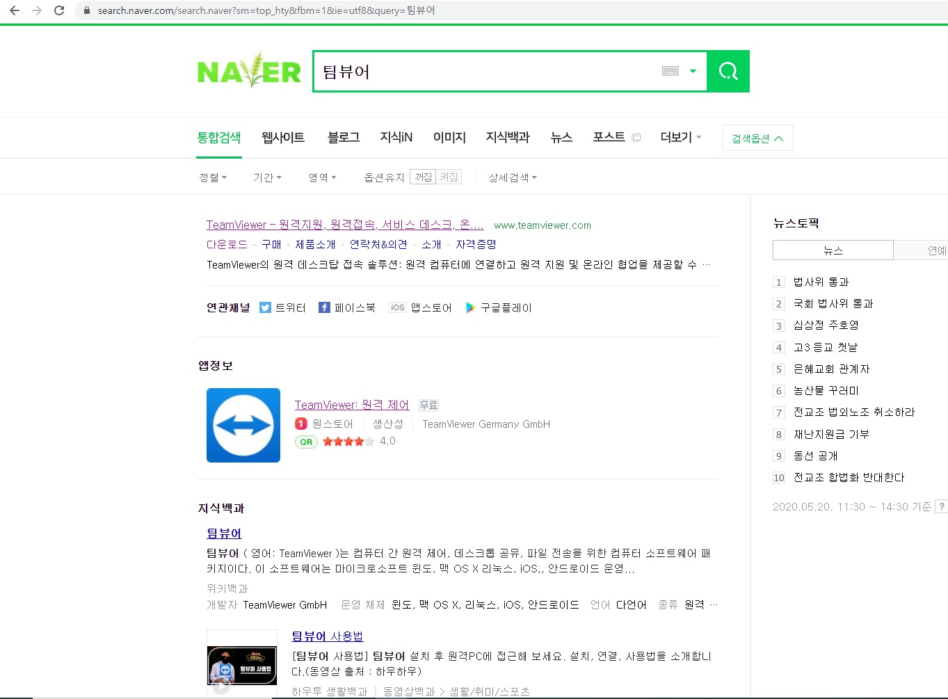Collapse the 검색옵션 panel
948x699 pixels.
tap(757, 138)
